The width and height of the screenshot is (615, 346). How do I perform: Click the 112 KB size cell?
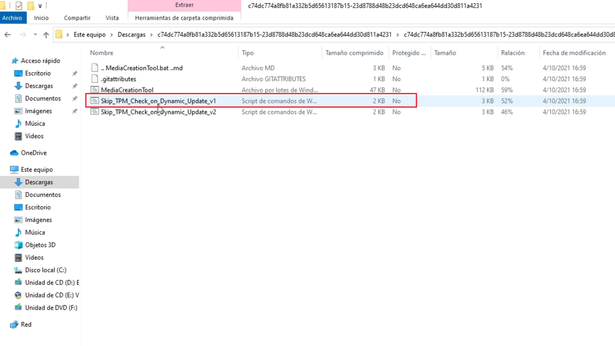[x=484, y=90]
